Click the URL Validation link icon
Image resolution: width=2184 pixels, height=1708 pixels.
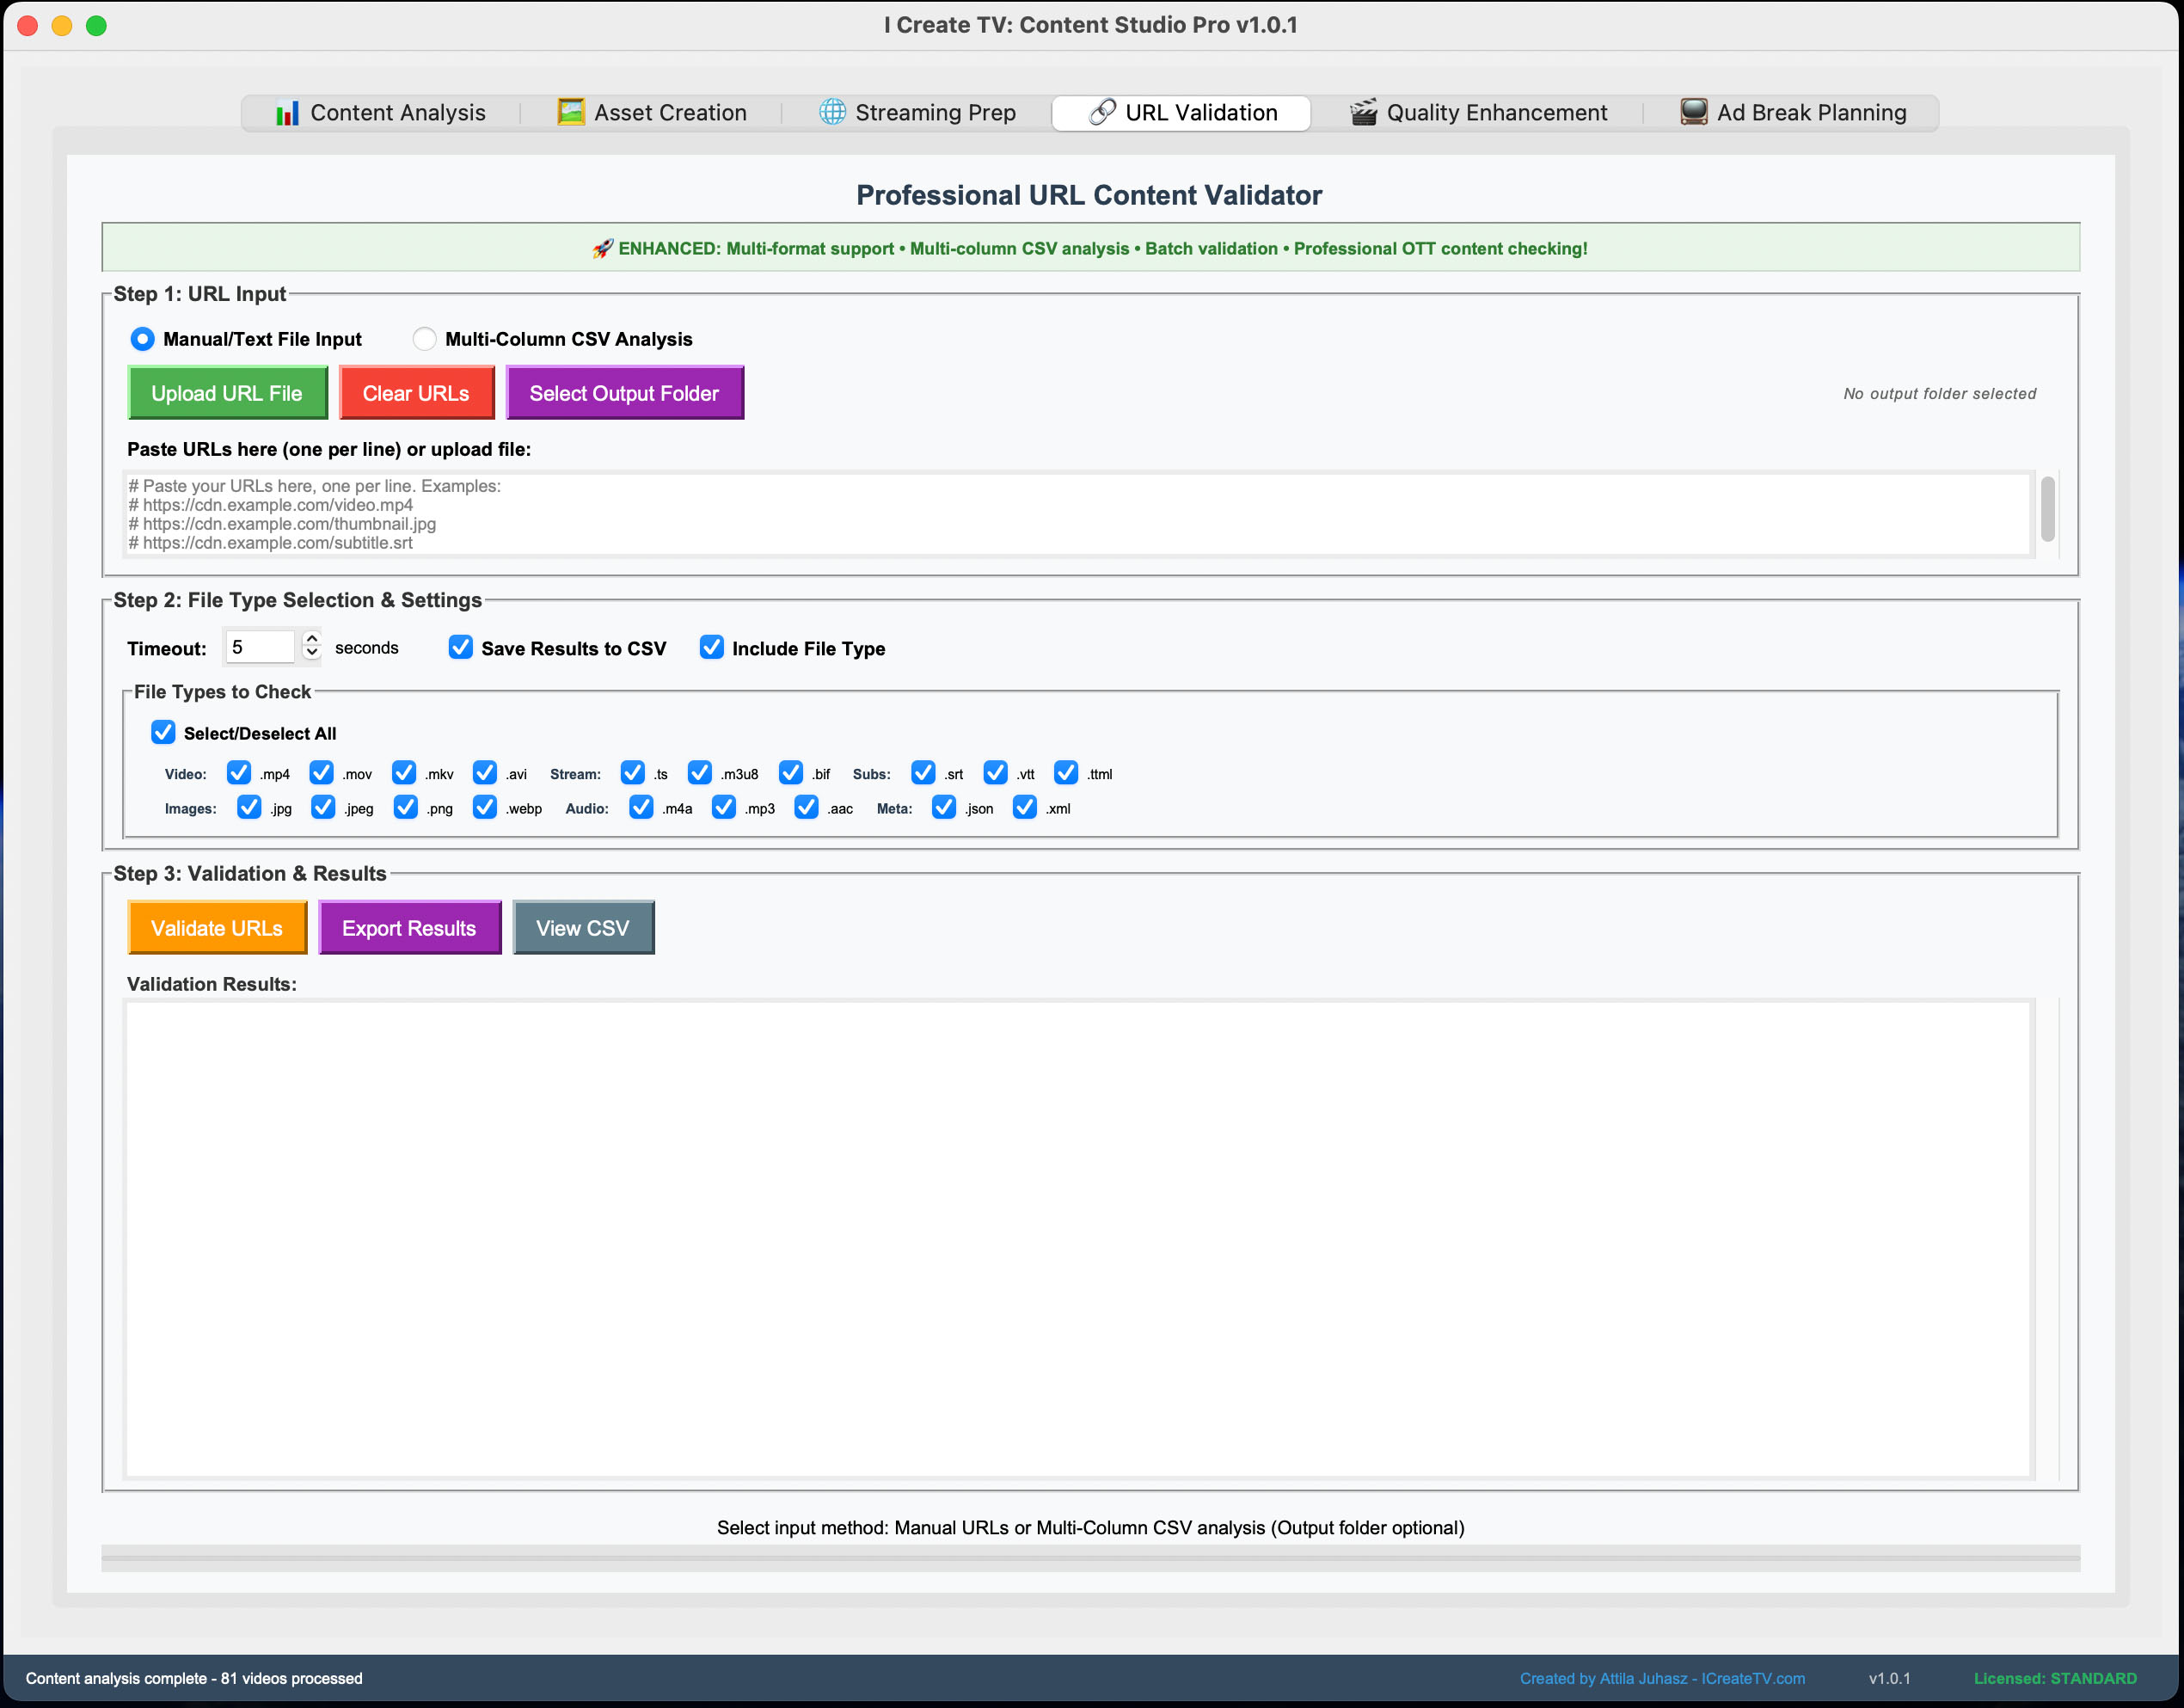coord(1102,112)
